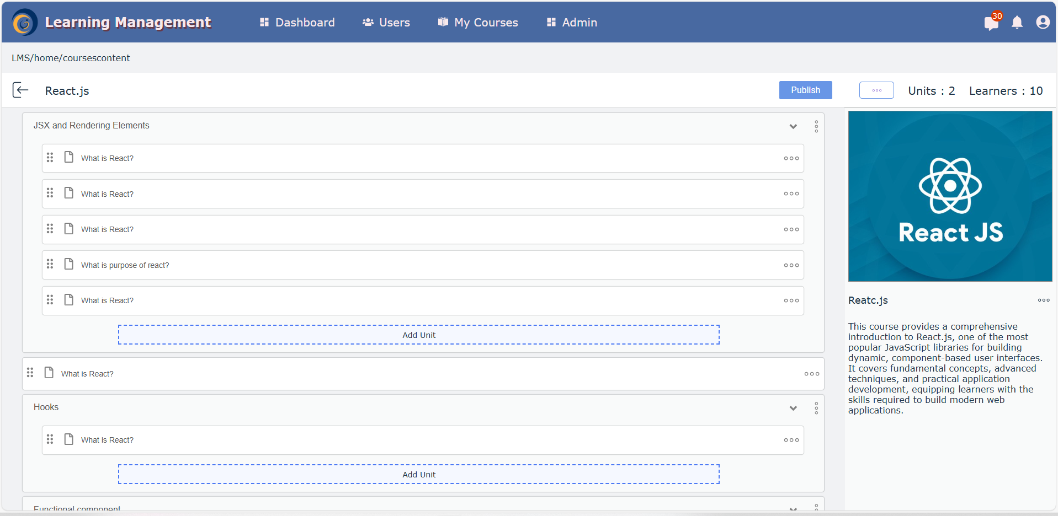Collapse the Hooks section chevron
The width and height of the screenshot is (1058, 516).
793,408
